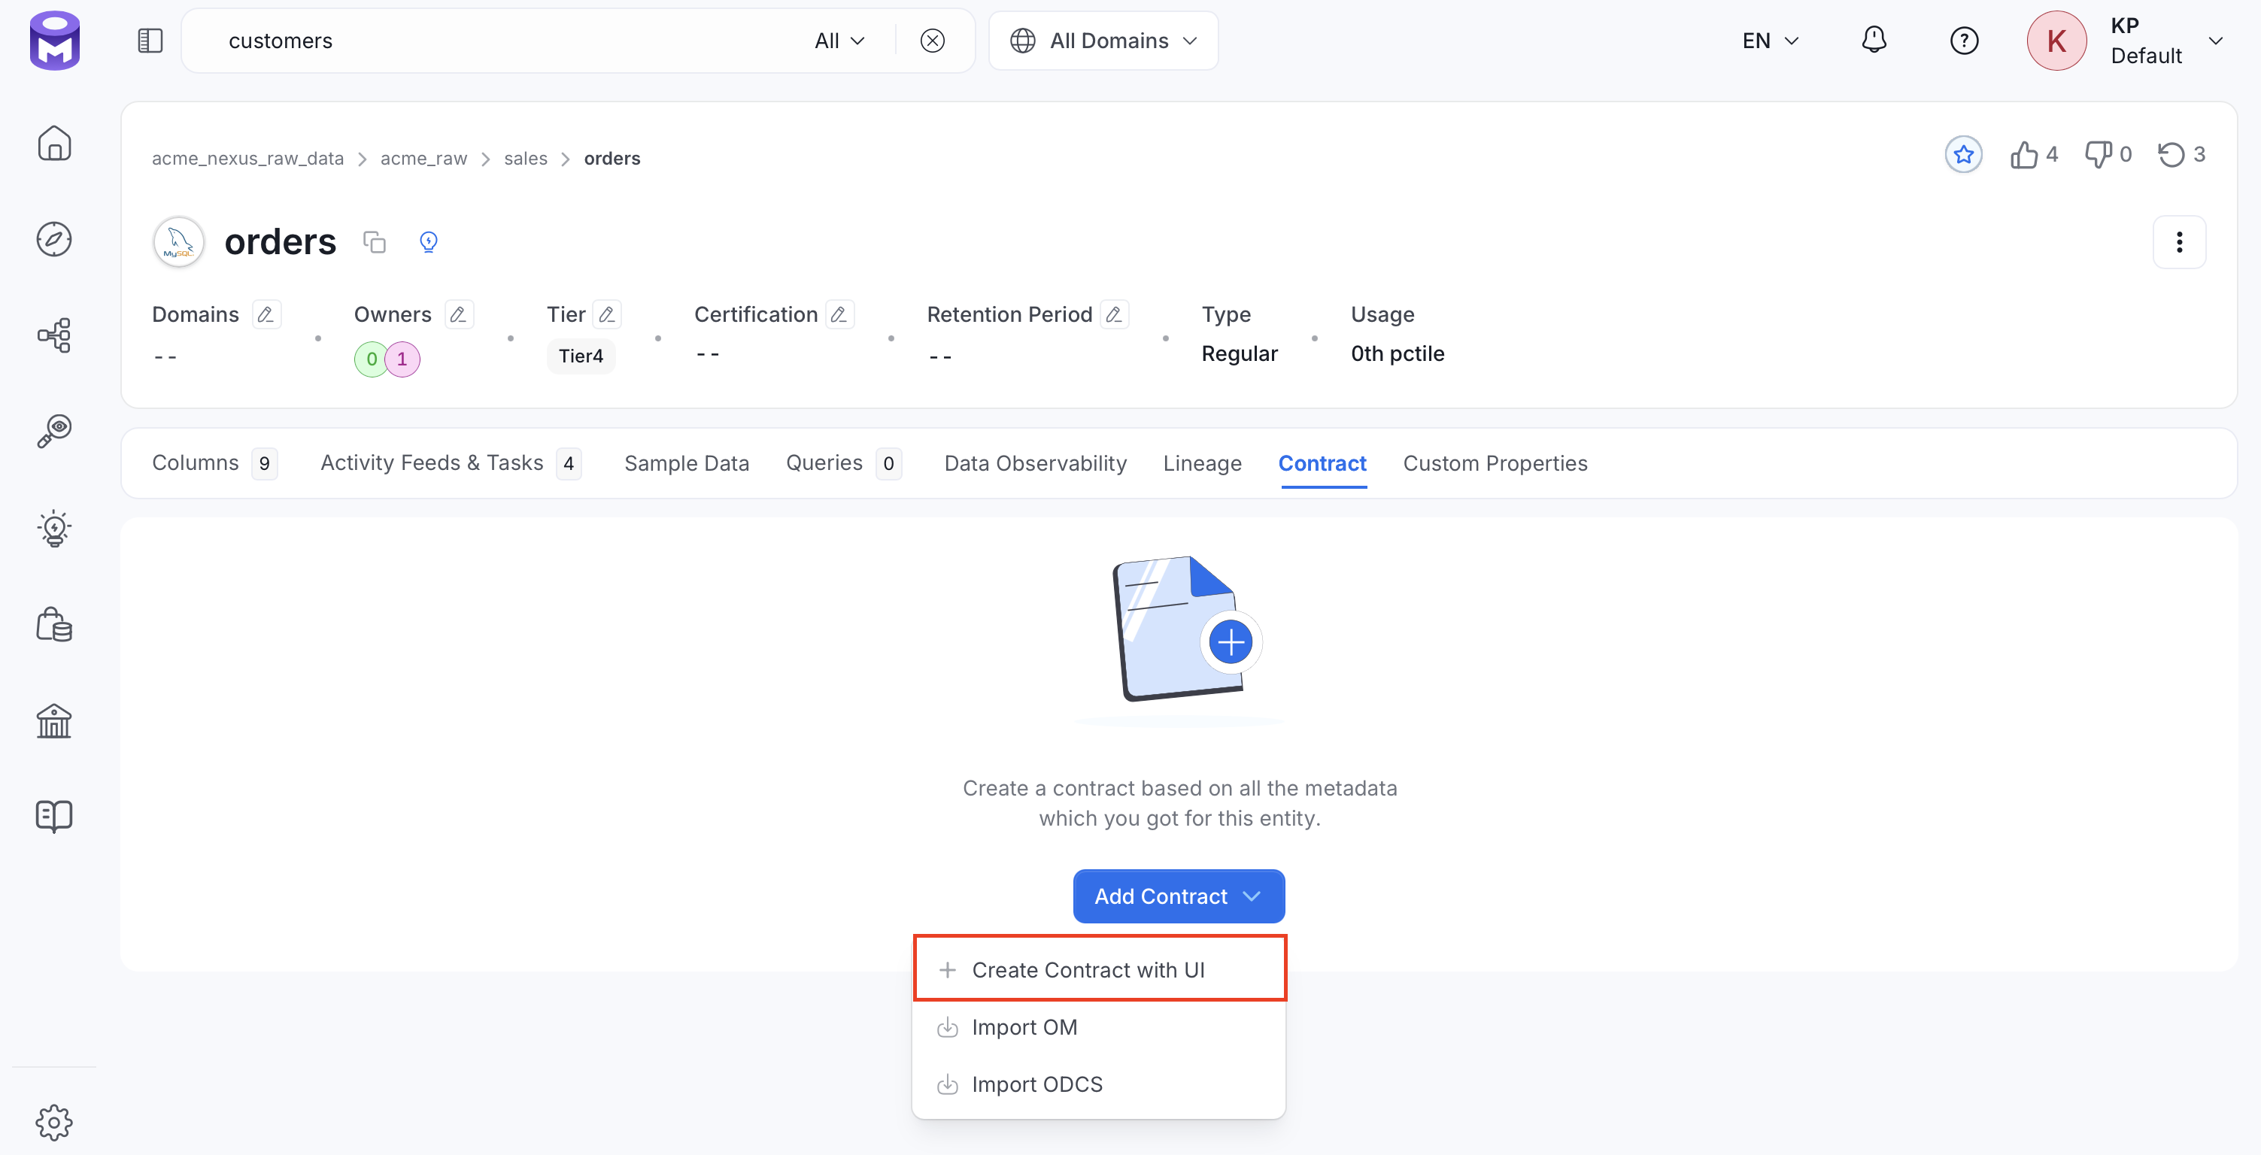The height and width of the screenshot is (1155, 2261).
Task: Go to Home in sidebar
Action: 54,143
